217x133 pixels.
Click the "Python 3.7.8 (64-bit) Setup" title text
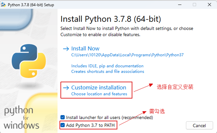point(31,5)
